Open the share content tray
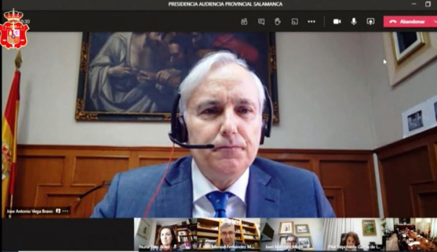 point(370,21)
